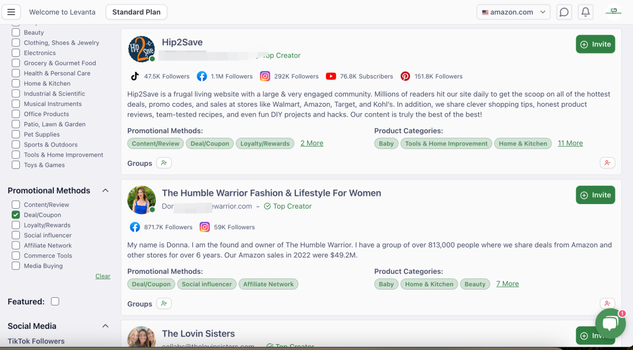Add The Humble Warrior to a group
Viewport: 633px width, 350px height.
(x=164, y=304)
